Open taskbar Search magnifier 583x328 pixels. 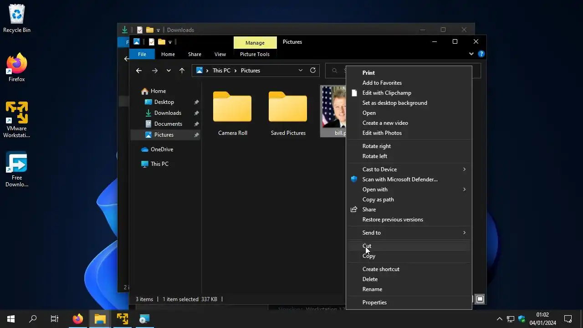click(33, 319)
